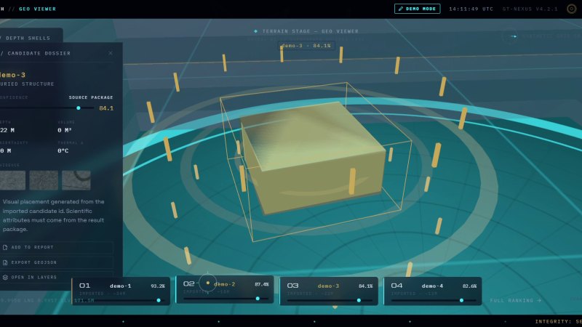Click the 22 M depth value
Viewport: 582px width, 327px height.
(7, 130)
